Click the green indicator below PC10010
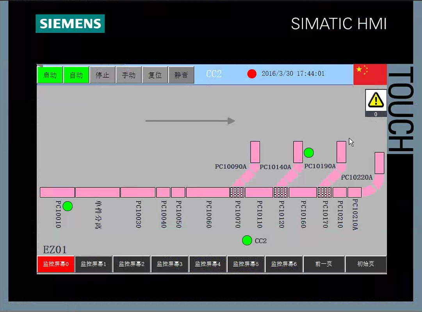The height and width of the screenshot is (312, 422). pyautogui.click(x=68, y=206)
